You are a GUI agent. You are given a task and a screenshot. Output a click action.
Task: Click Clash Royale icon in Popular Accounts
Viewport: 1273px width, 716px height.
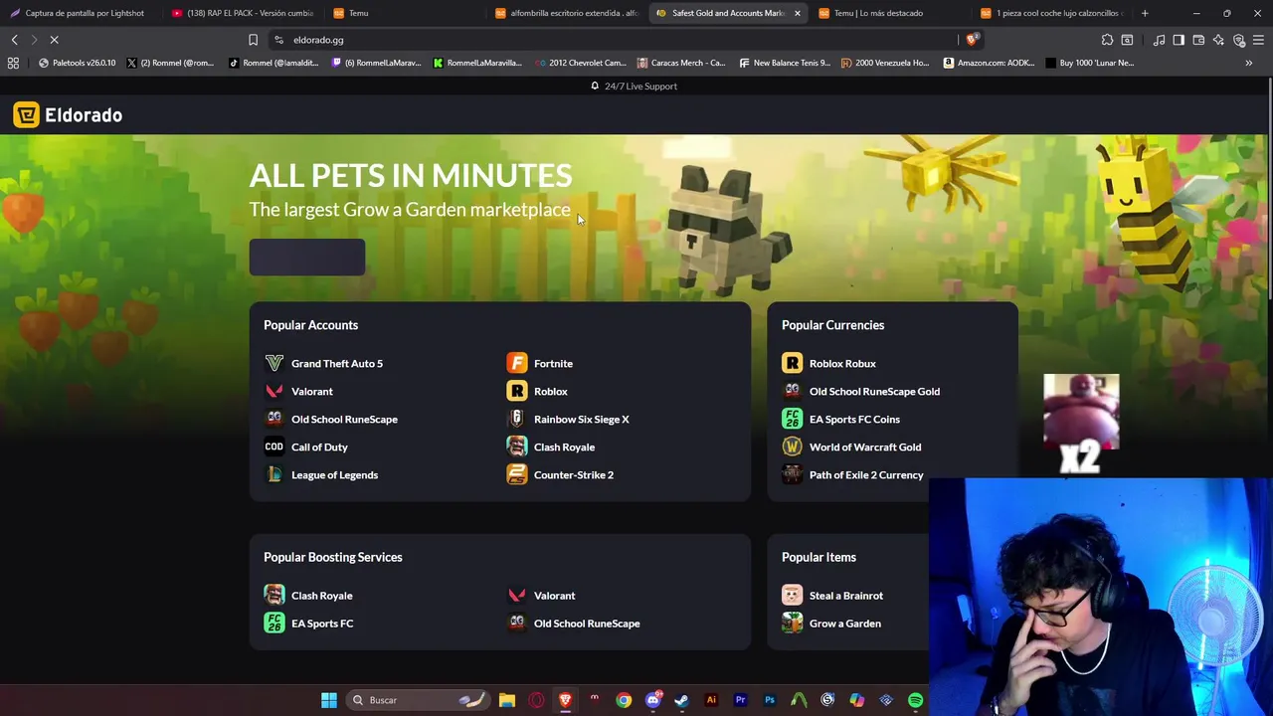tap(516, 447)
